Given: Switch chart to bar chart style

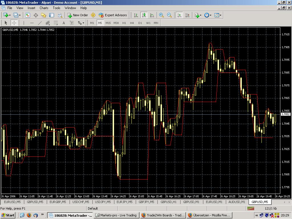Looking at the screenshot, I should click(x=136, y=15).
